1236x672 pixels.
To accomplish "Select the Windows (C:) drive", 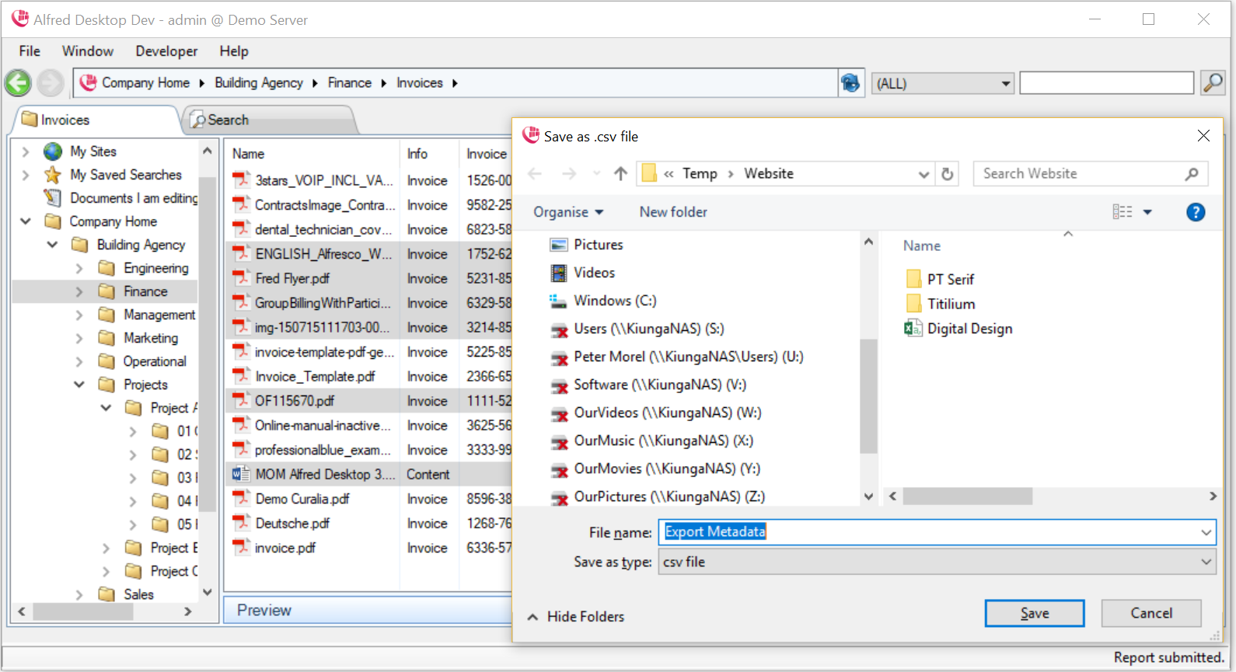I will click(614, 301).
